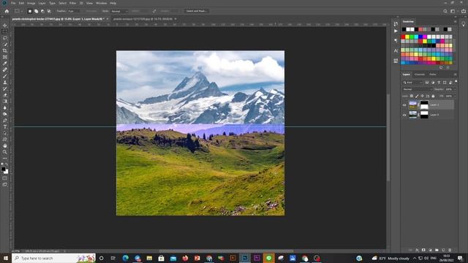468x263 pixels.
Task: Hide Layer 0 with its eye icon
Action: [x=404, y=115]
